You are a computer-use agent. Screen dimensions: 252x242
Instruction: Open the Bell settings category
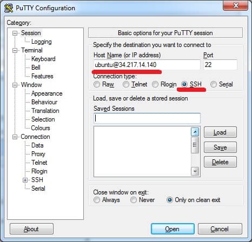(x=36, y=68)
